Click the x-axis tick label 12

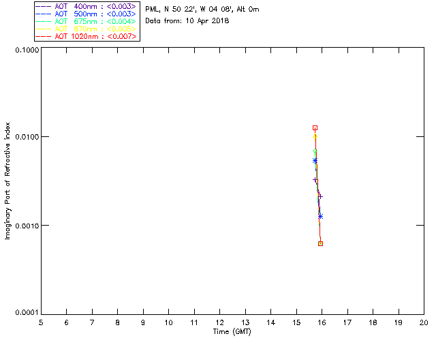219,323
